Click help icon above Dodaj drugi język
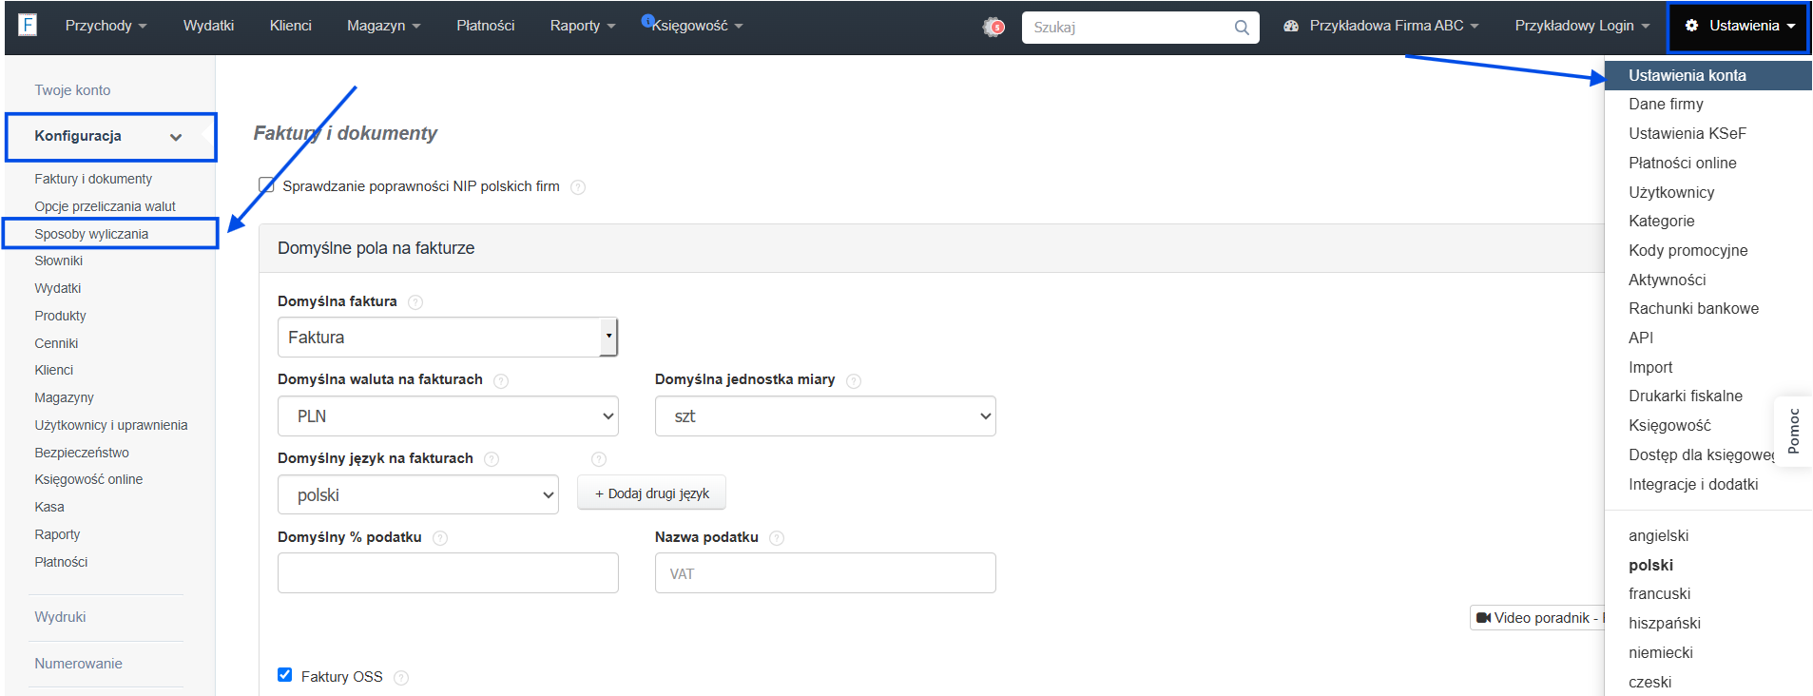The height and width of the screenshot is (696, 1813). click(599, 459)
